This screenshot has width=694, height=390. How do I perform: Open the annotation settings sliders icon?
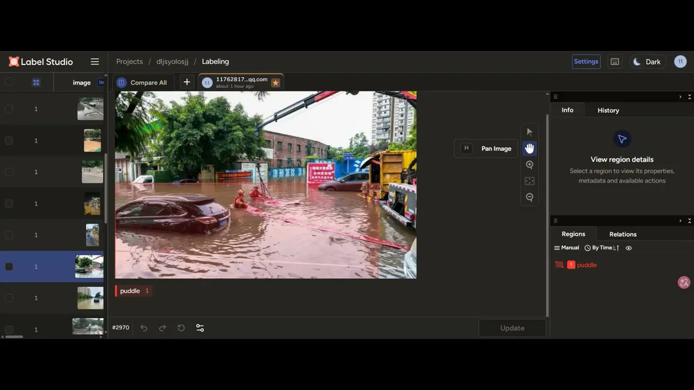pyautogui.click(x=200, y=328)
